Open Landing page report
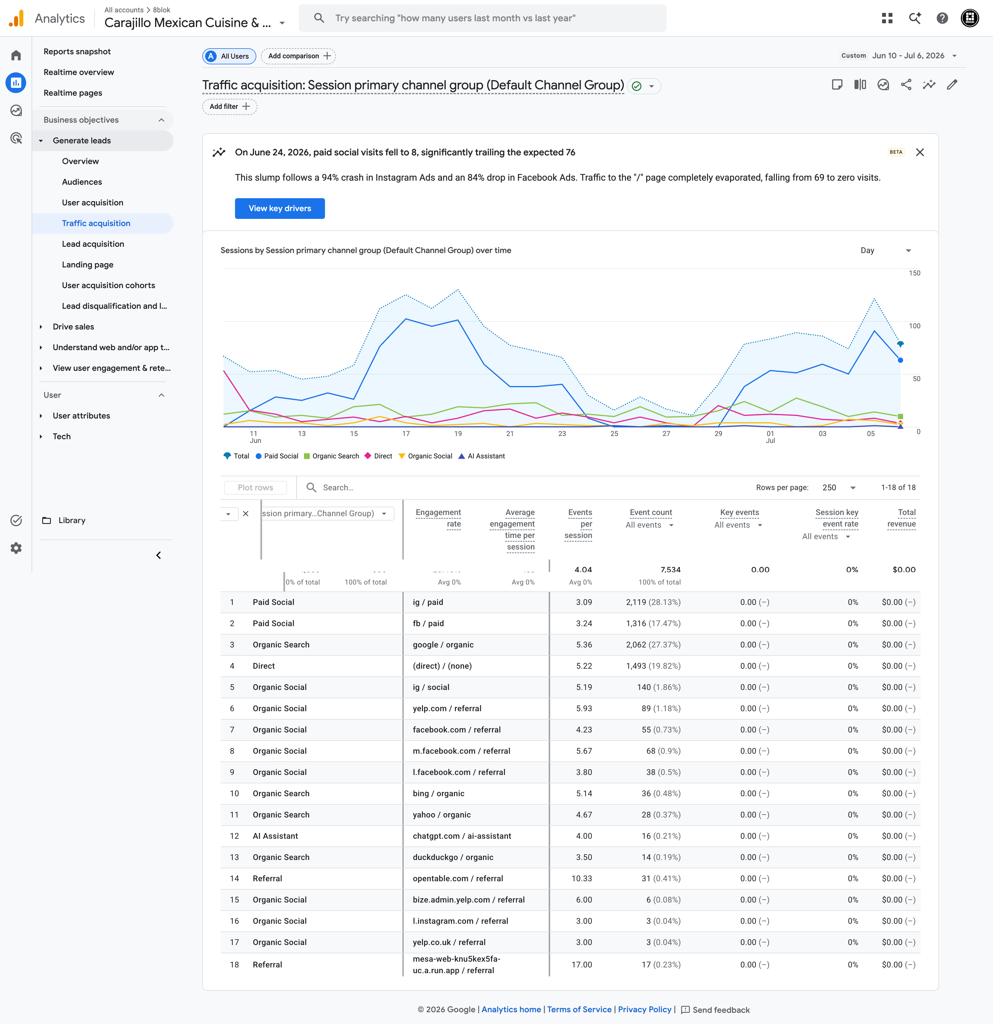993x1024 pixels. click(88, 264)
